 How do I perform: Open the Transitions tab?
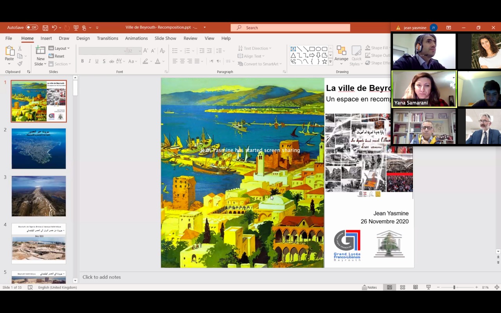108,38
